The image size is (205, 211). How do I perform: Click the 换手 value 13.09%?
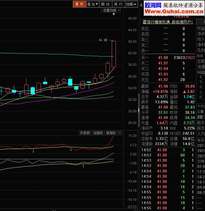tap(162, 102)
